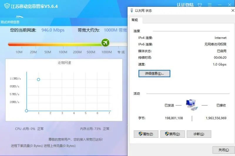Click the 1.0 Gbps speed value

pyautogui.click(x=219, y=64)
